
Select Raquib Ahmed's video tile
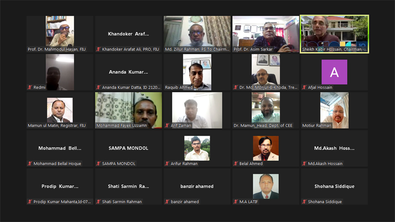tap(197, 72)
